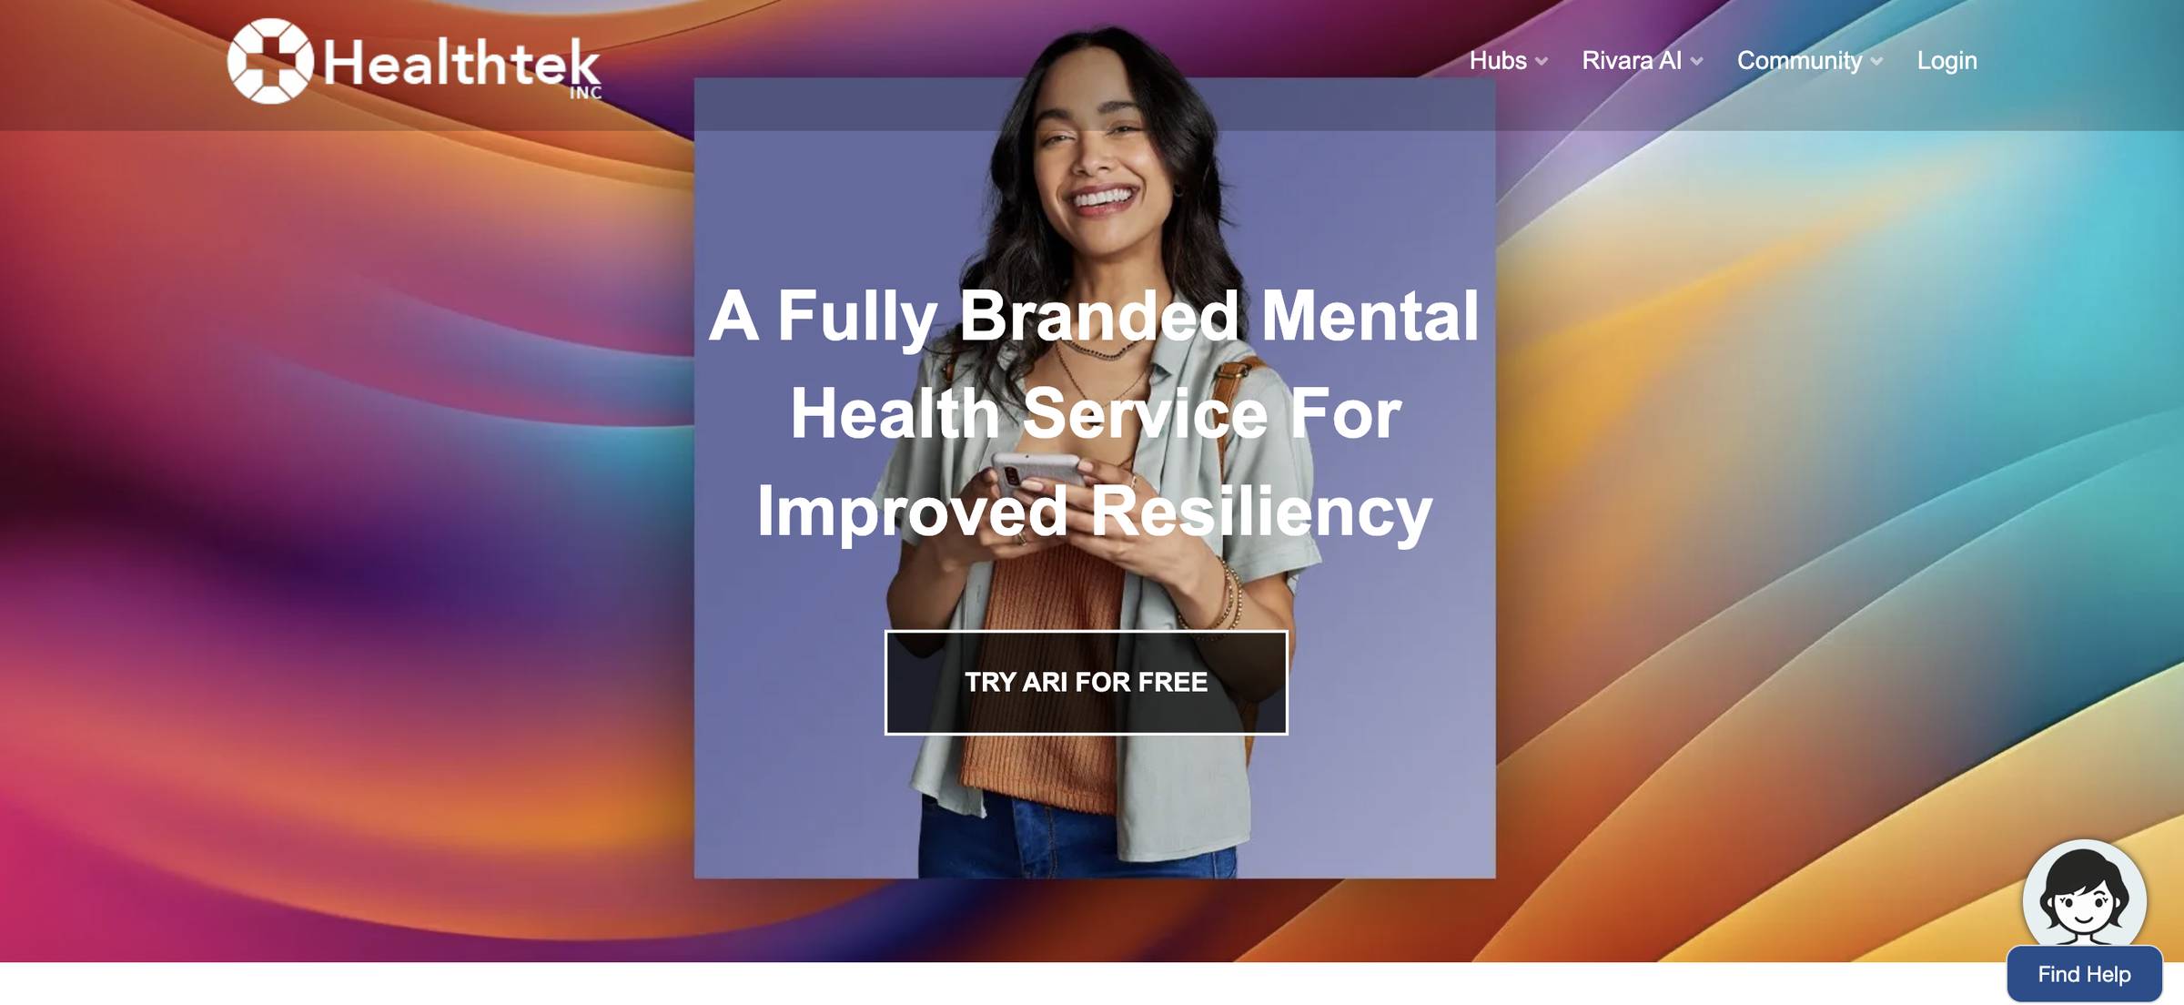Expand the chevron beside Community
2184x1005 pixels.
(x=1876, y=62)
